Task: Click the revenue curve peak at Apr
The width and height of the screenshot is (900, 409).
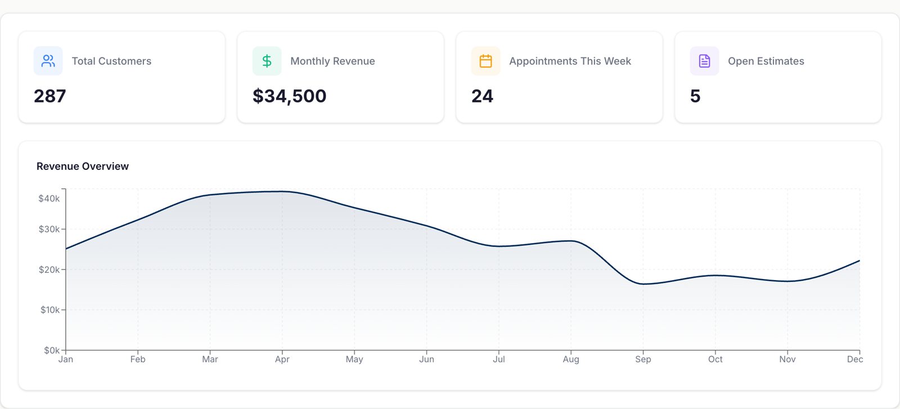Action: 282,191
